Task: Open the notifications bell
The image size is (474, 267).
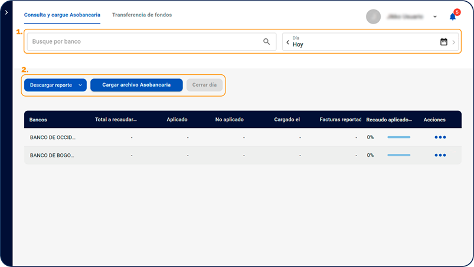Action: click(x=453, y=17)
